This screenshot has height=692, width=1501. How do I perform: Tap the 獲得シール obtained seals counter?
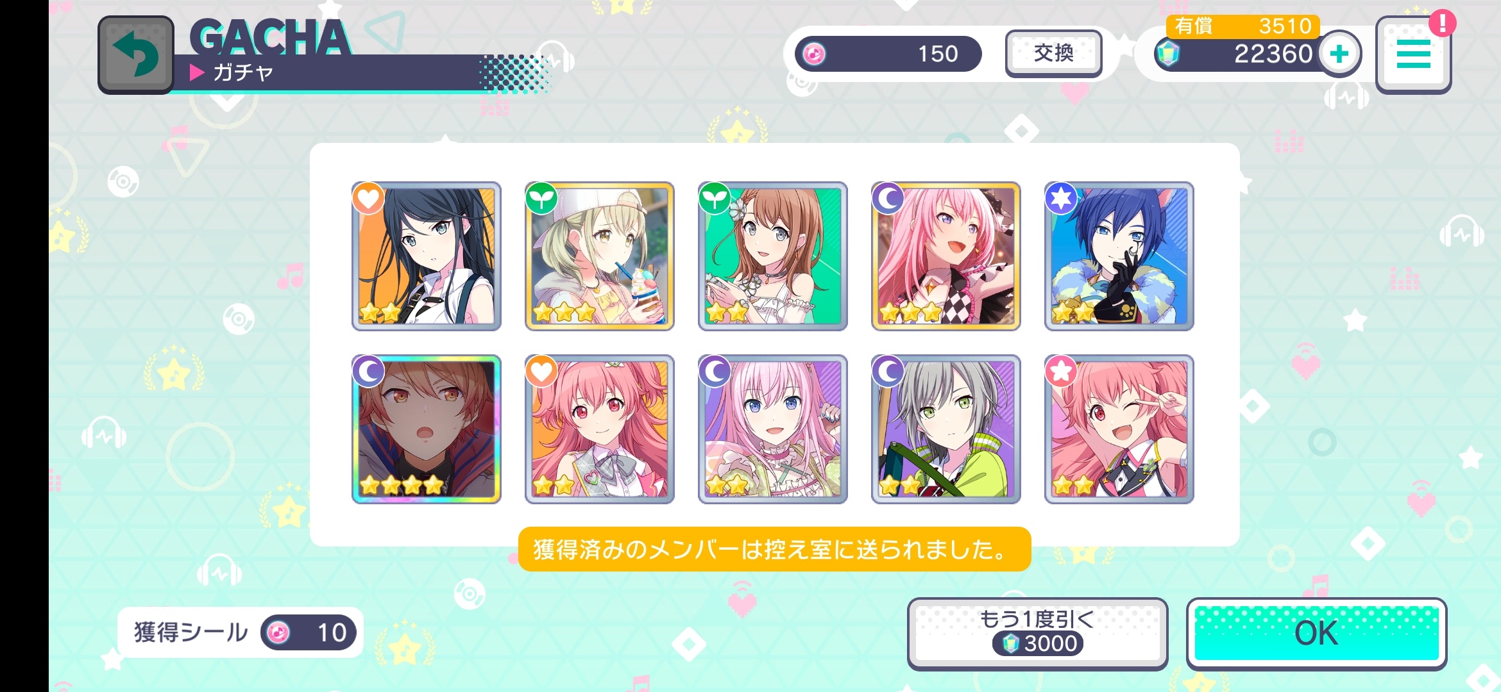point(241,632)
